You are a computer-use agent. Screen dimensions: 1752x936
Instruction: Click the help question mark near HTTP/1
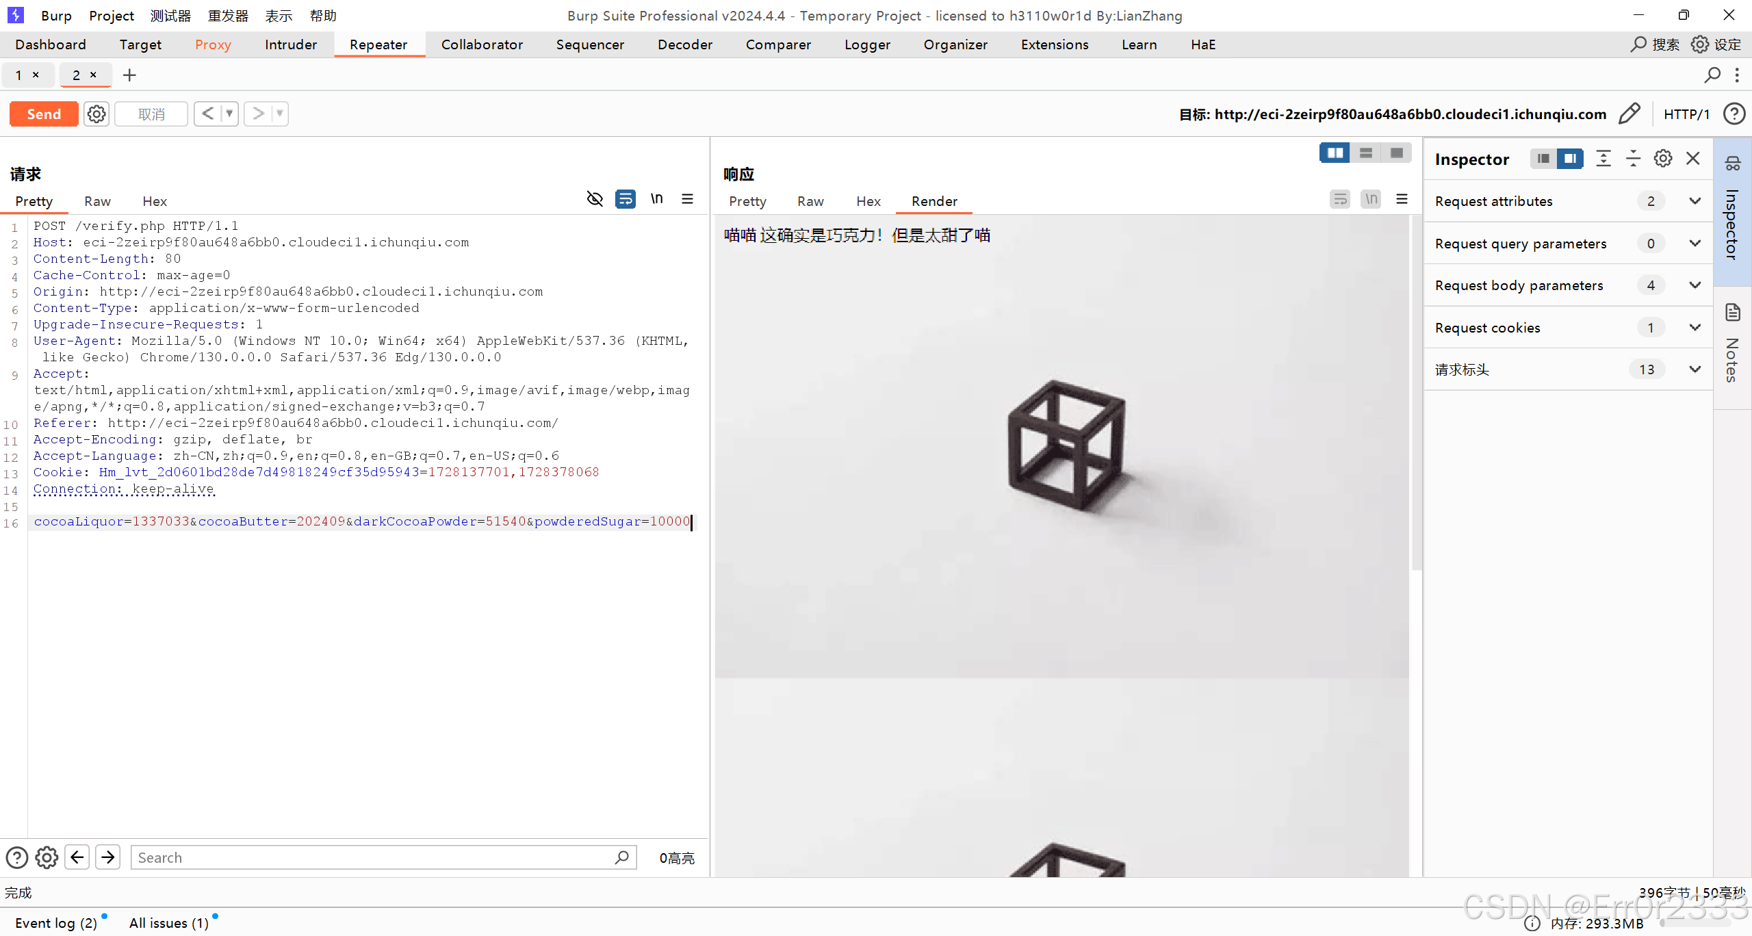tap(1734, 114)
